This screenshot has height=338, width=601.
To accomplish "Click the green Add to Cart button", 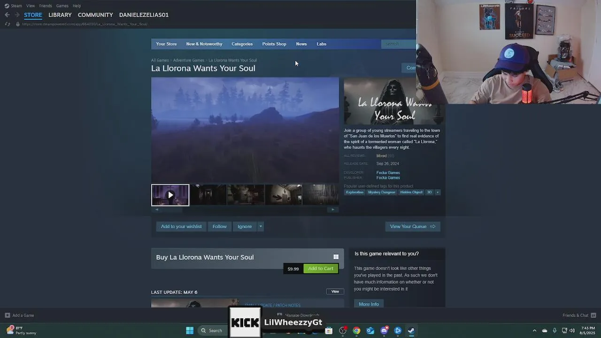I will tap(321, 269).
